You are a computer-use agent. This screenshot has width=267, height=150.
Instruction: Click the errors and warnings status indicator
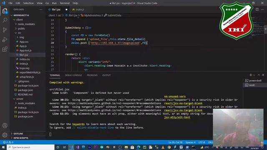(8, 142)
